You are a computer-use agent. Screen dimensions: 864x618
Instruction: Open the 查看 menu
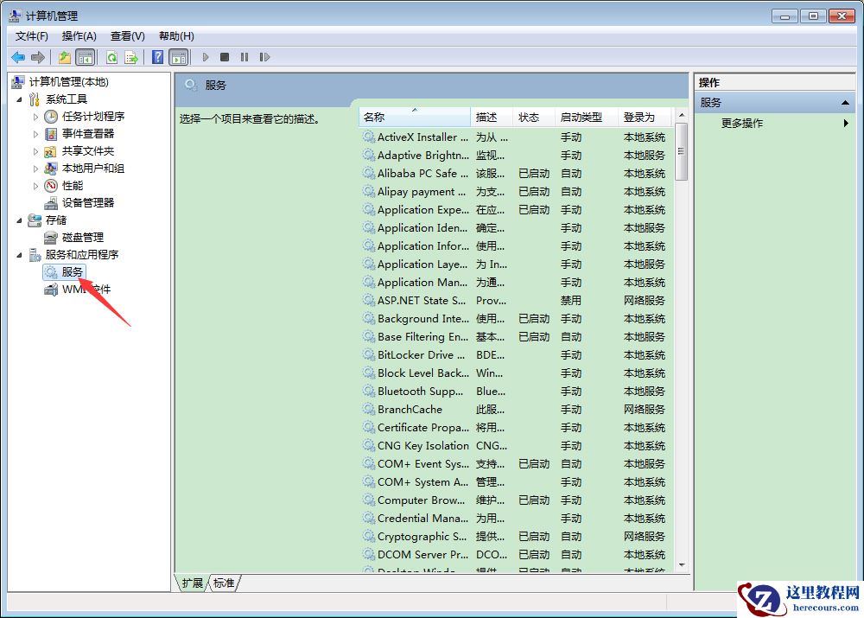(x=126, y=35)
